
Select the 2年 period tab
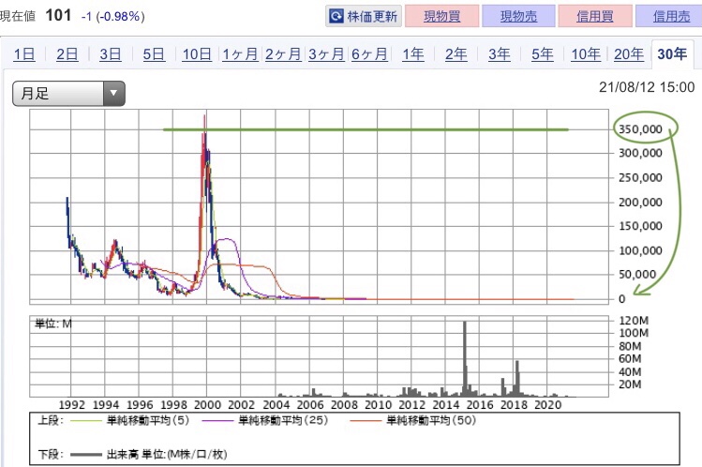(456, 54)
